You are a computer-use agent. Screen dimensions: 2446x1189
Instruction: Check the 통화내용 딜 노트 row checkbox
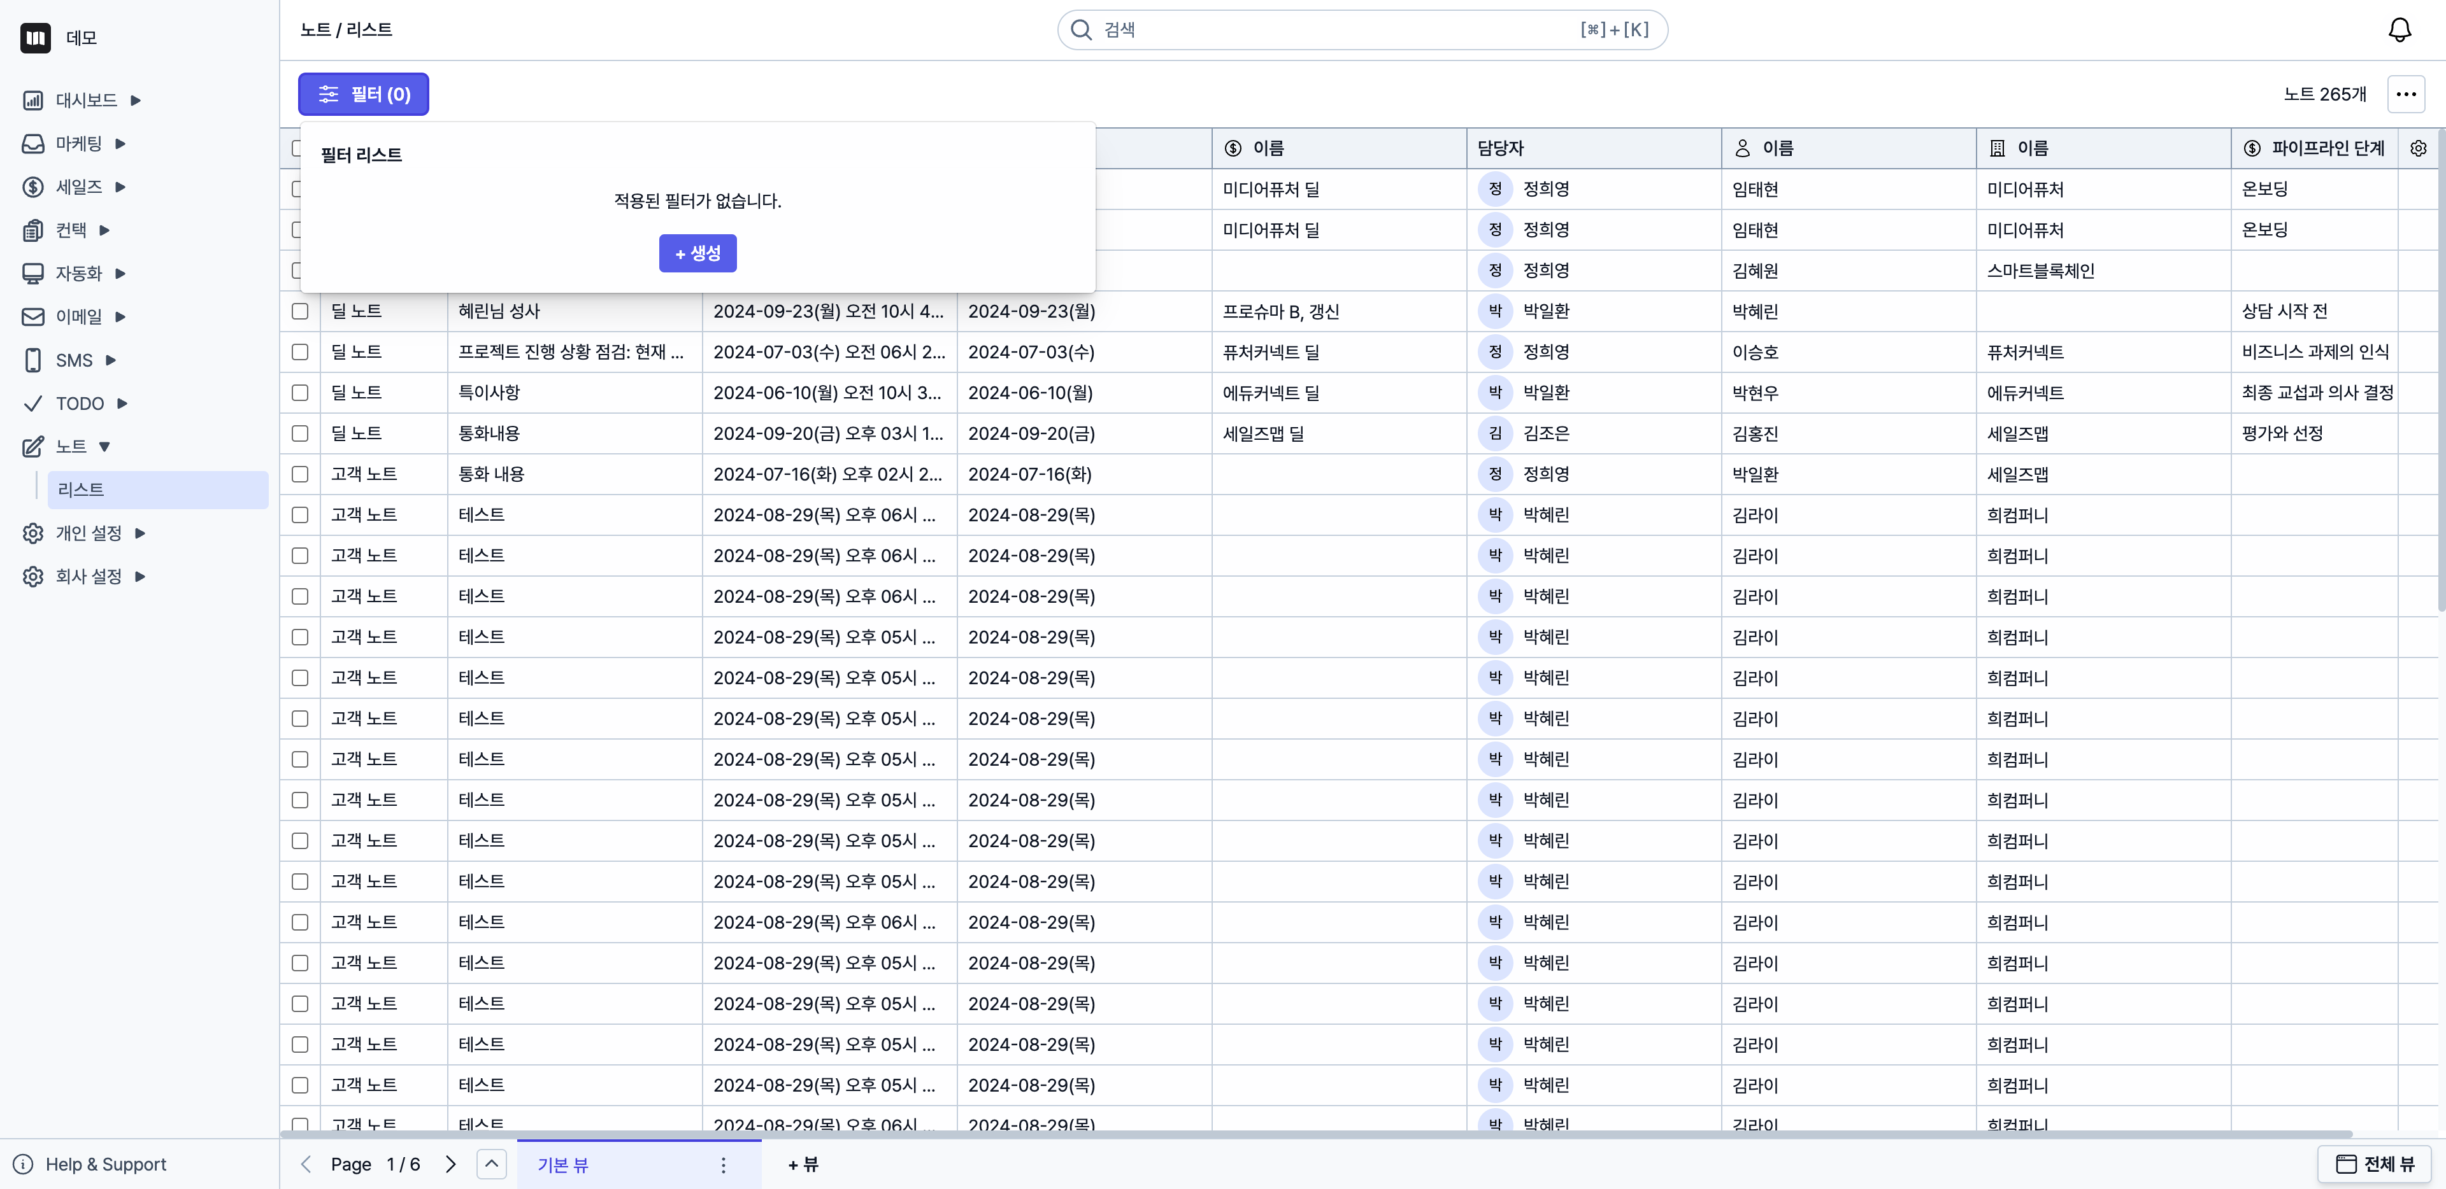pos(300,433)
